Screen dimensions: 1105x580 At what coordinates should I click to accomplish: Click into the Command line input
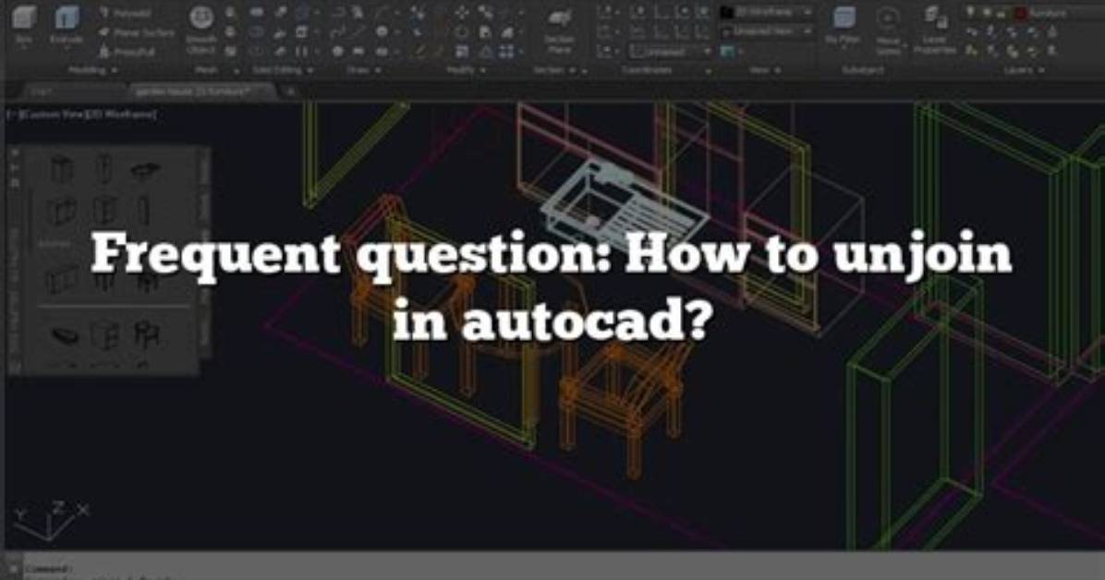(x=564, y=567)
